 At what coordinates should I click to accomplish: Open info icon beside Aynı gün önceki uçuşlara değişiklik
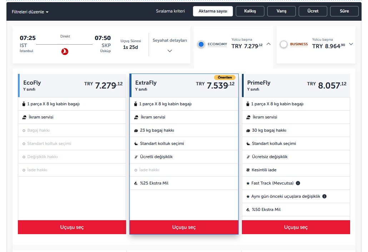pos(324,196)
